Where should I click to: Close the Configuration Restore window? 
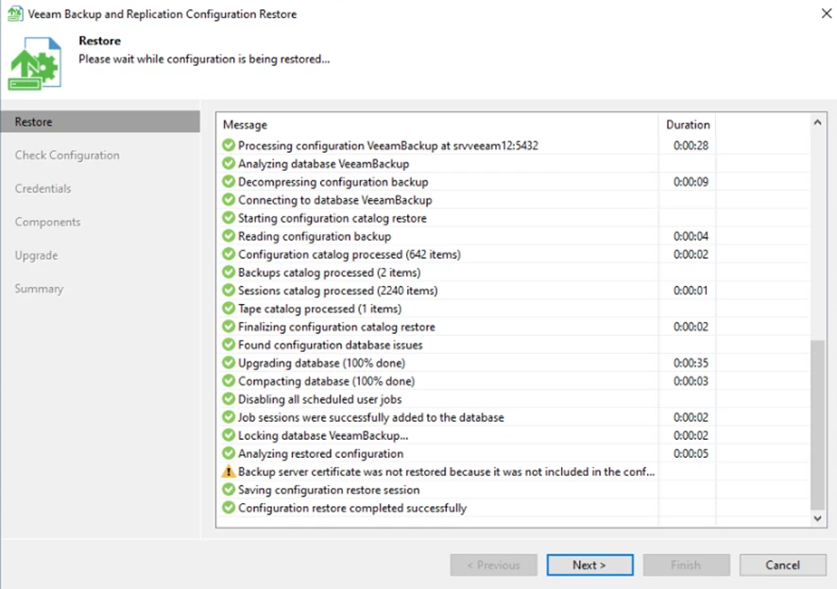click(x=827, y=13)
